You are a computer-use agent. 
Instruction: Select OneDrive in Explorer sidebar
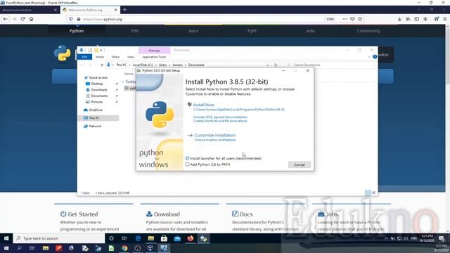click(x=96, y=110)
